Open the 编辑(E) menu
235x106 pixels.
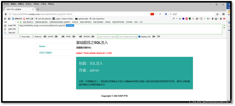click(14, 4)
